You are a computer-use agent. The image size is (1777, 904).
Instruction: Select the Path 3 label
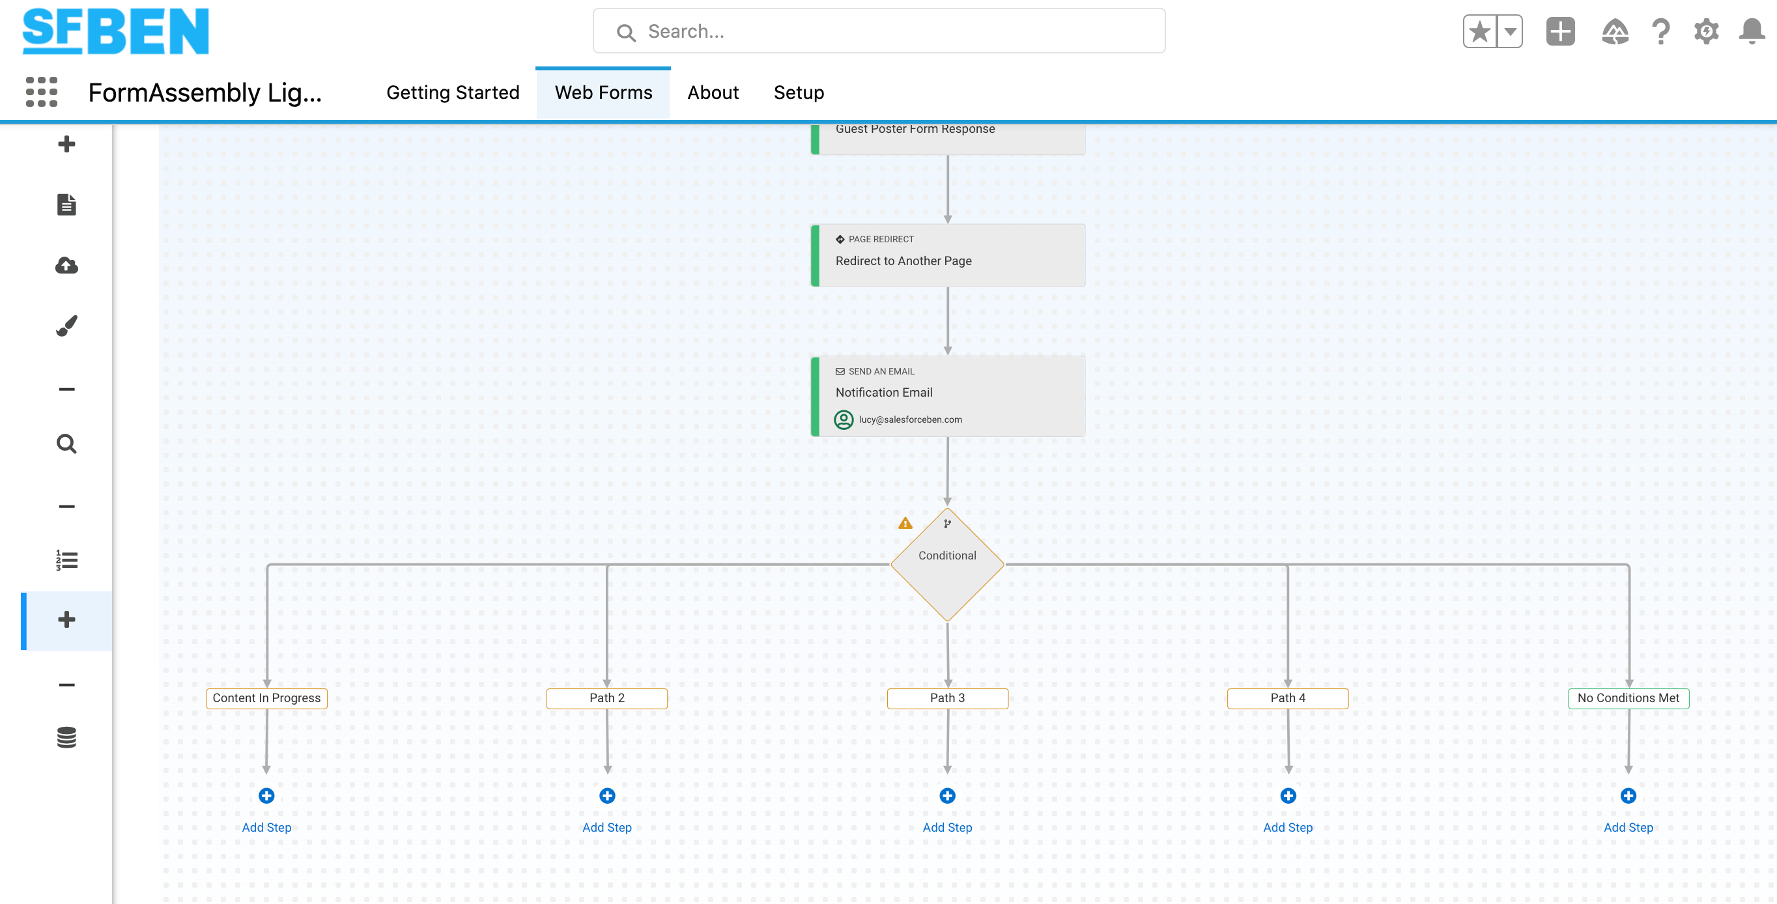(947, 698)
